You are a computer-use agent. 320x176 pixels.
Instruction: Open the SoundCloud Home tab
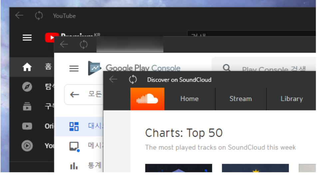click(189, 99)
